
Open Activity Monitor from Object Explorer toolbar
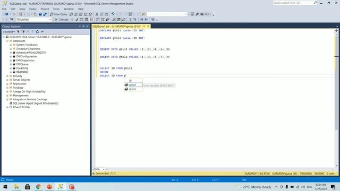pos(42,32)
